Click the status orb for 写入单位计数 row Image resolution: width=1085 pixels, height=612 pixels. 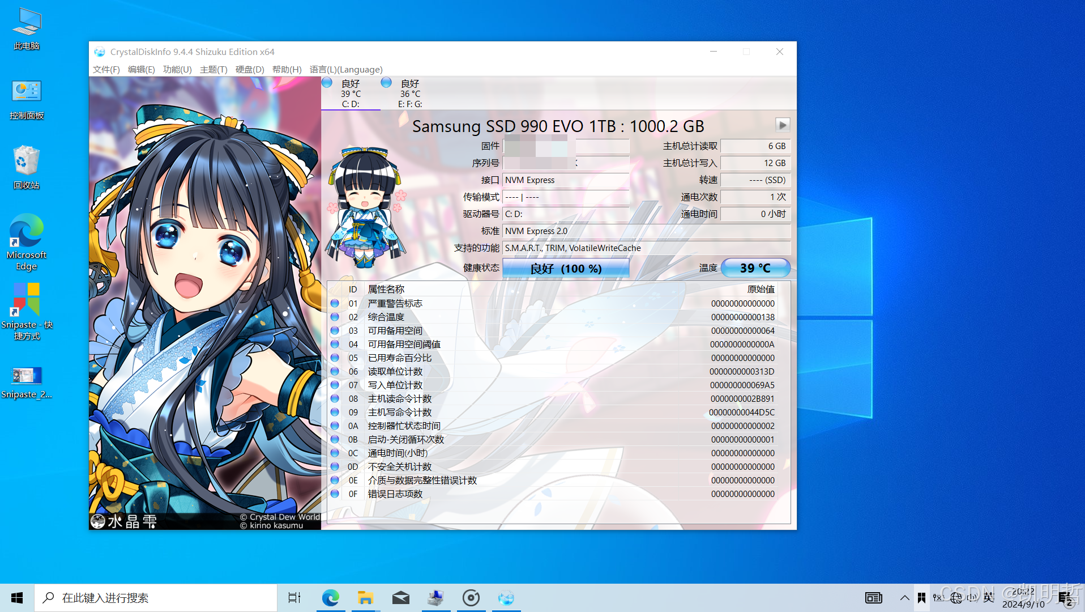(335, 385)
